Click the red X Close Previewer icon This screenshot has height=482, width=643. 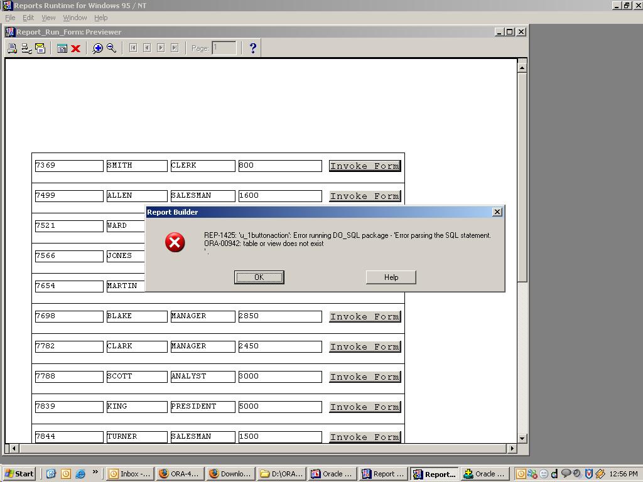pyautogui.click(x=76, y=48)
